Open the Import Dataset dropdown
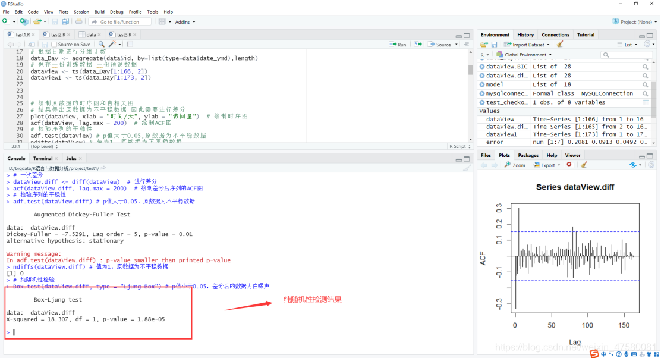The image size is (661, 358). (527, 44)
